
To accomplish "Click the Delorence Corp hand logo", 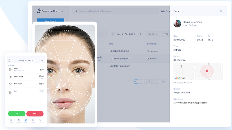I will (39, 11).
